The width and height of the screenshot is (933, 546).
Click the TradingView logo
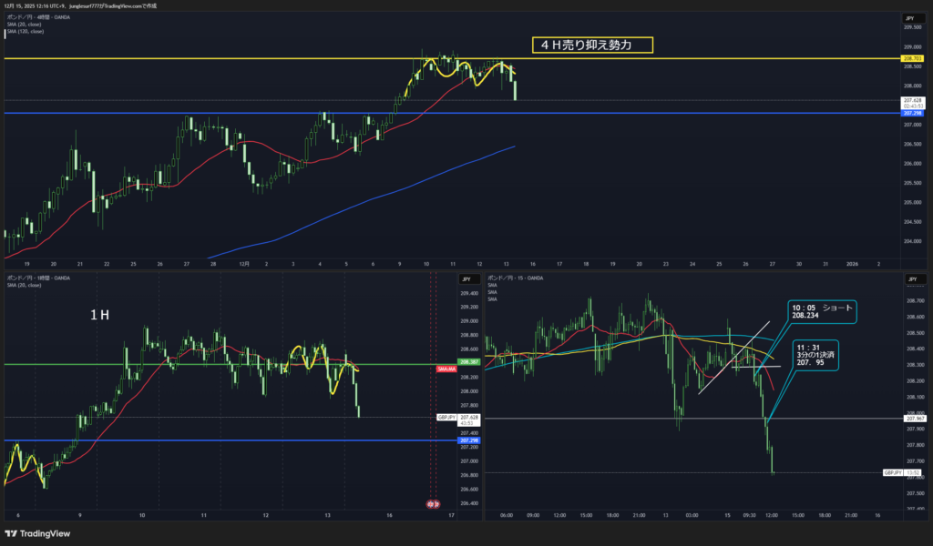point(44,532)
